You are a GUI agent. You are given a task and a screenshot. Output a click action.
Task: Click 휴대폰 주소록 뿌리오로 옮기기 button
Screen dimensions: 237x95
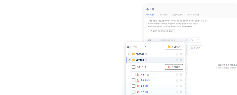tap(161, 31)
